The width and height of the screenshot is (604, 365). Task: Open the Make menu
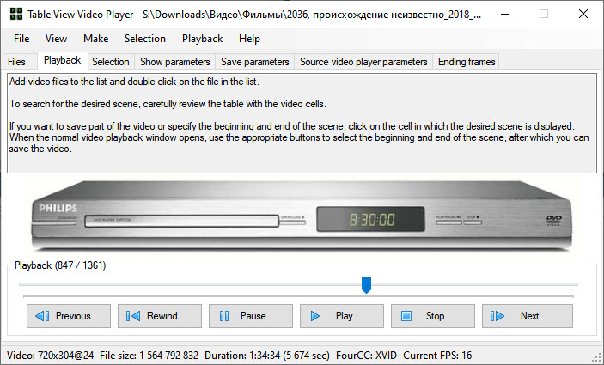point(96,39)
